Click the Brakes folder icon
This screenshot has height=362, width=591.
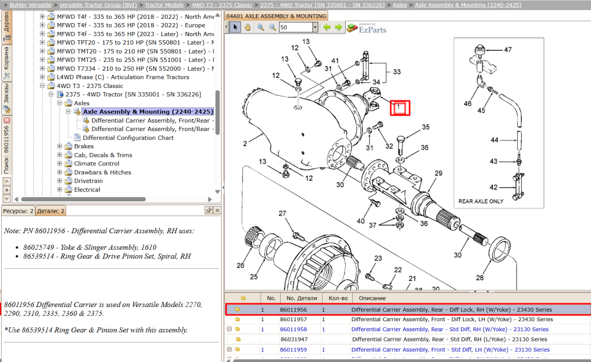69,146
